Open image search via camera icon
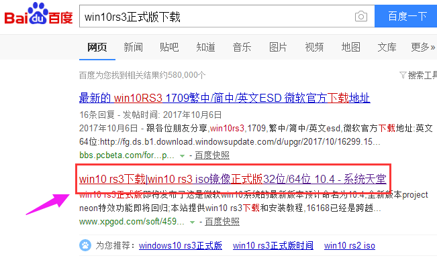This screenshot has width=437, height=268. pos(361,16)
